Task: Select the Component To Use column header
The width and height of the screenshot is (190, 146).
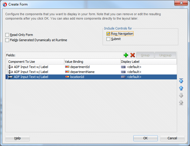Action: (x=36, y=62)
